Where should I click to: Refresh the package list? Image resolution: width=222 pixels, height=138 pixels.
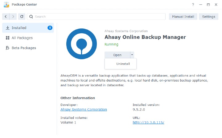coord(22,17)
